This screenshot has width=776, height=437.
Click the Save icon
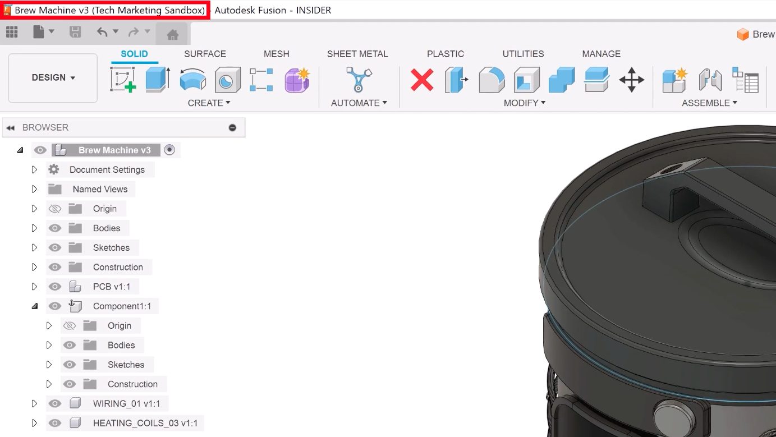[75, 32]
